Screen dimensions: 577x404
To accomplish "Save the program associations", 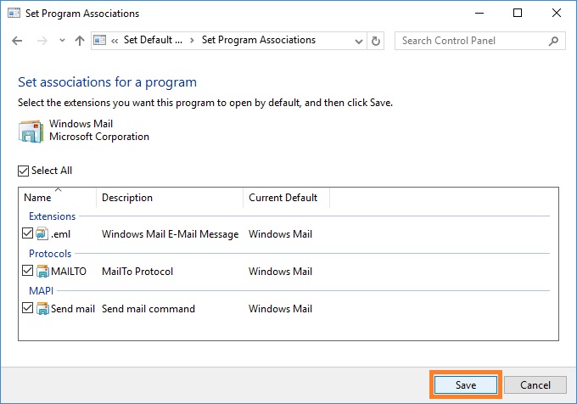I will (x=466, y=384).
